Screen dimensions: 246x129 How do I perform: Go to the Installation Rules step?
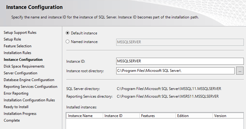tap(17, 53)
